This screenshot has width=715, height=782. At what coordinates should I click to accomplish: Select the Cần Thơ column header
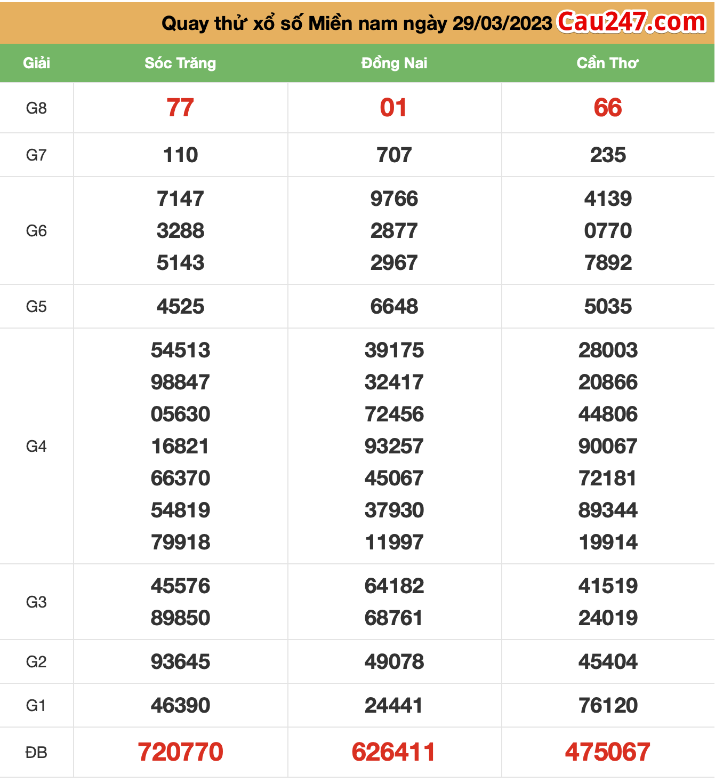(608, 63)
